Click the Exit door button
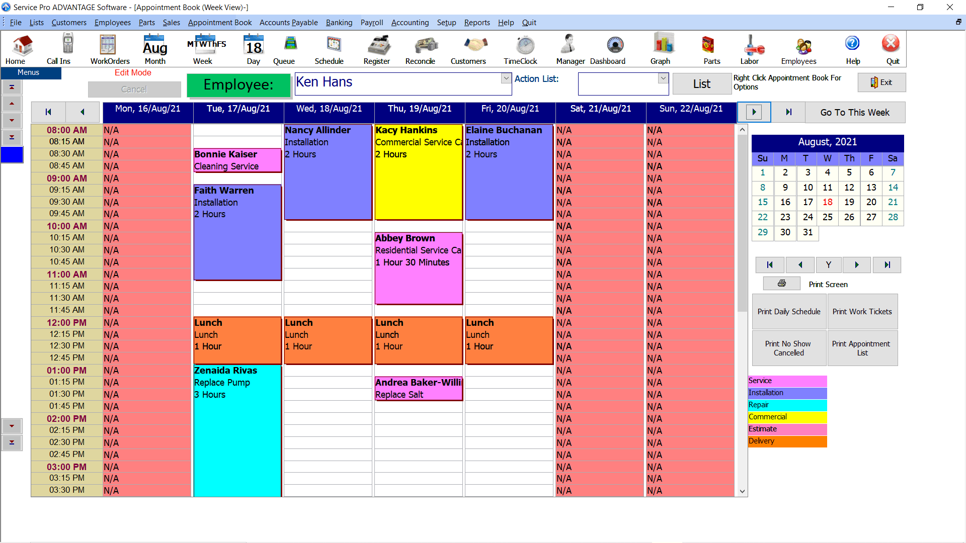 tap(881, 82)
